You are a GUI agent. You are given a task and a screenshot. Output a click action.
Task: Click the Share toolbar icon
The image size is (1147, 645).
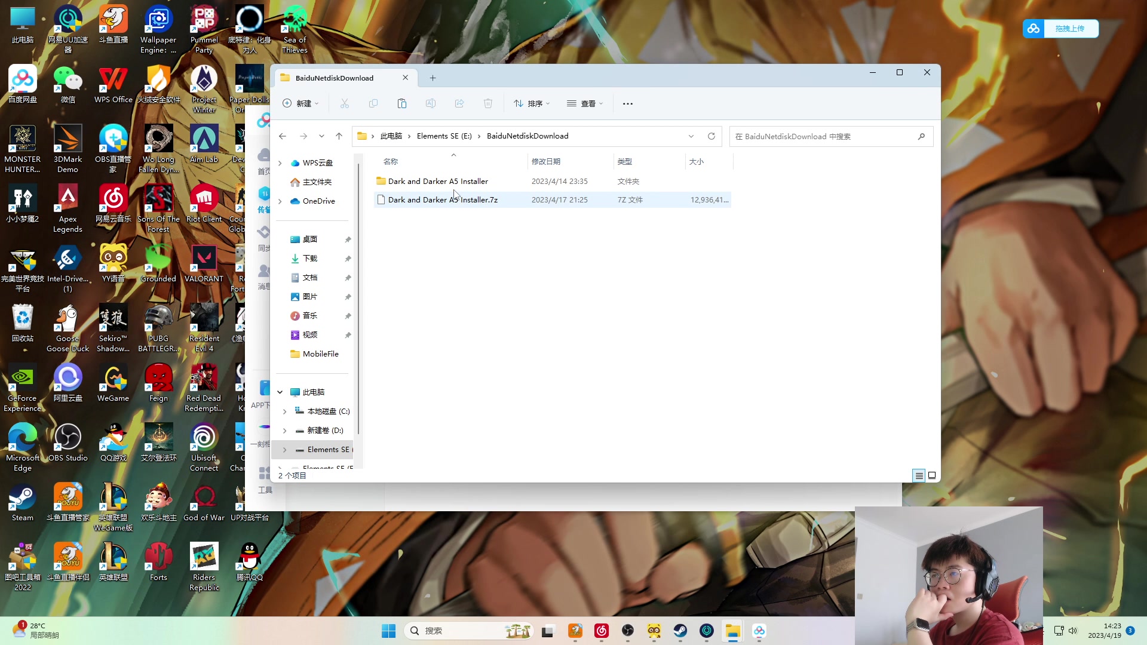(x=459, y=103)
